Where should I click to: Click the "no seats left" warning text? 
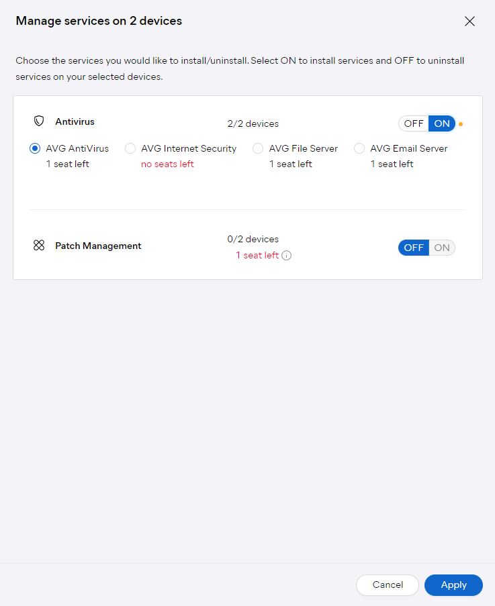(167, 164)
